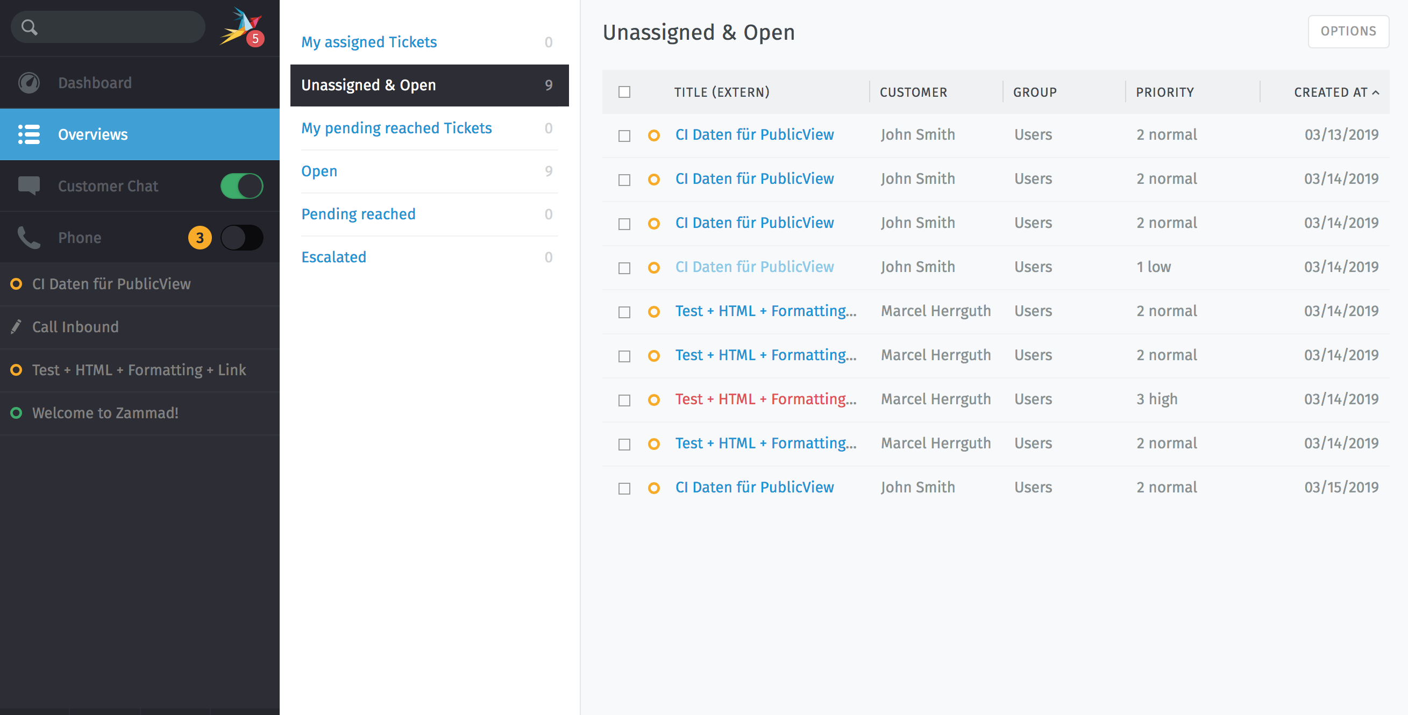Click inside the search input field

click(109, 26)
